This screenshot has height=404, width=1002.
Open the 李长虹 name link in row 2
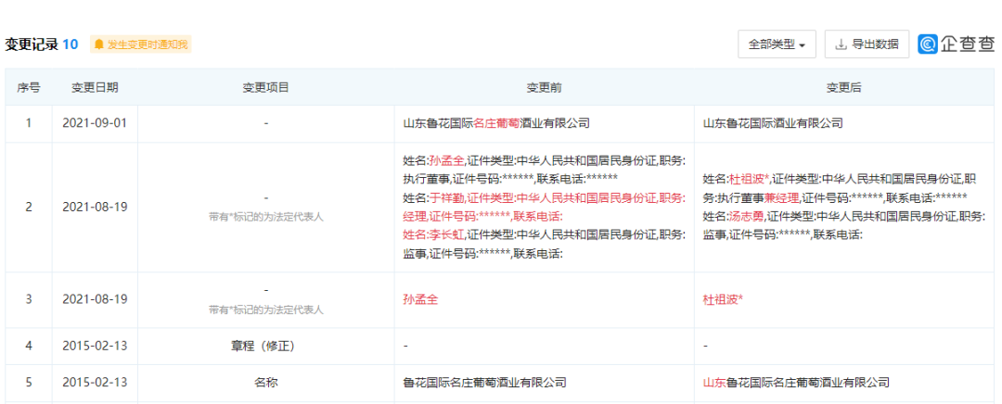446,234
